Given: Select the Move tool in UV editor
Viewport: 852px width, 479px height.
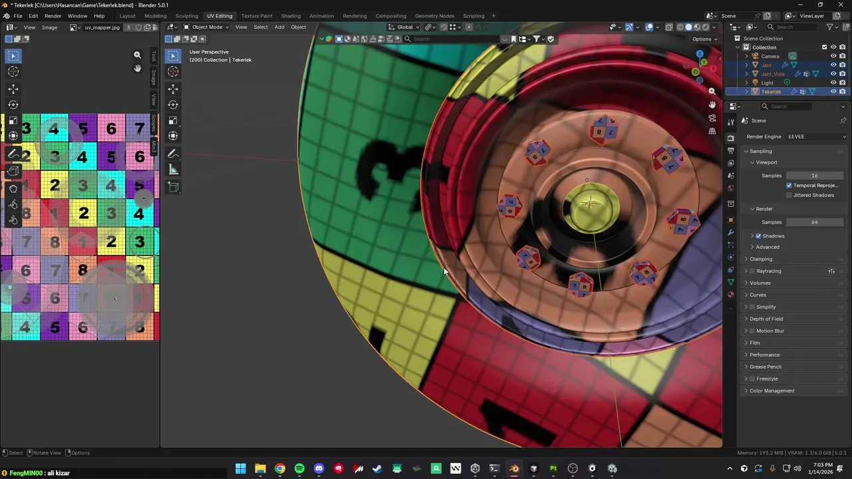Looking at the screenshot, I should click(x=13, y=88).
